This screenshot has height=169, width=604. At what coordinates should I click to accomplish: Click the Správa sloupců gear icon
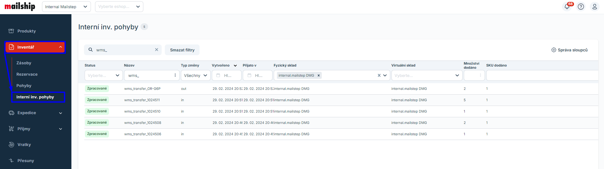coord(553,50)
